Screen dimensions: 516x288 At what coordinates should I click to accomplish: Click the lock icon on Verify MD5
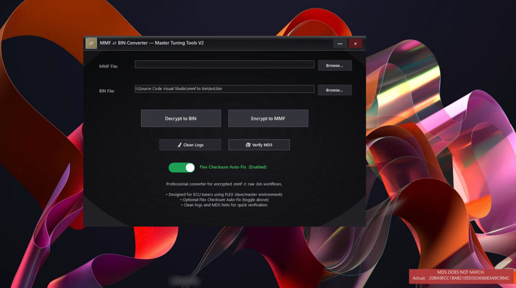[248, 145]
